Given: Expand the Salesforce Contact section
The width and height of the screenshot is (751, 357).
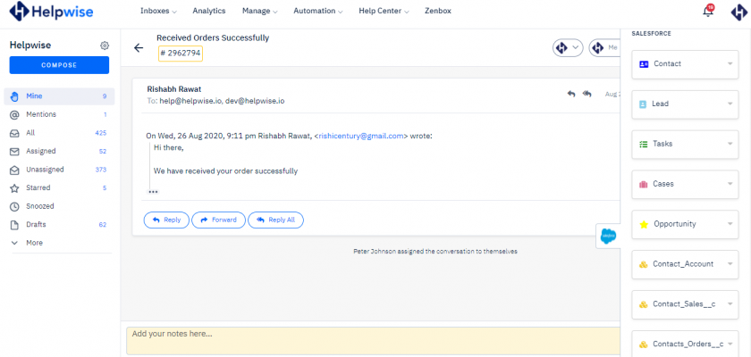Looking at the screenshot, I should coord(684,64).
